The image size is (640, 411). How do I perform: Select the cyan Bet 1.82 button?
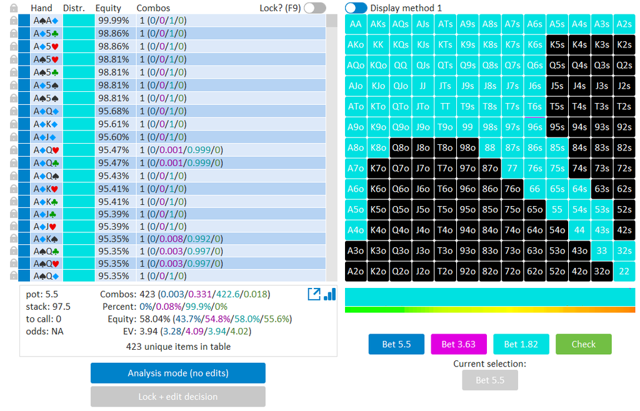[521, 344]
